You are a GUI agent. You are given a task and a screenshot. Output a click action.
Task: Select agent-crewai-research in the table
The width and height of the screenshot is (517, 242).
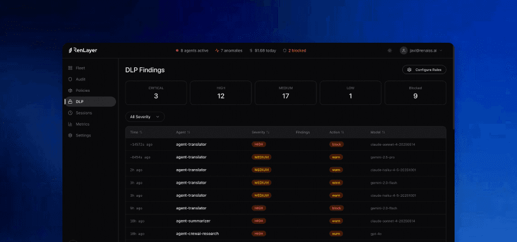pos(197,234)
